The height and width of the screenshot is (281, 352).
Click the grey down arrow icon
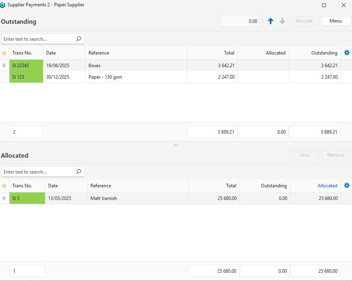[x=282, y=21]
